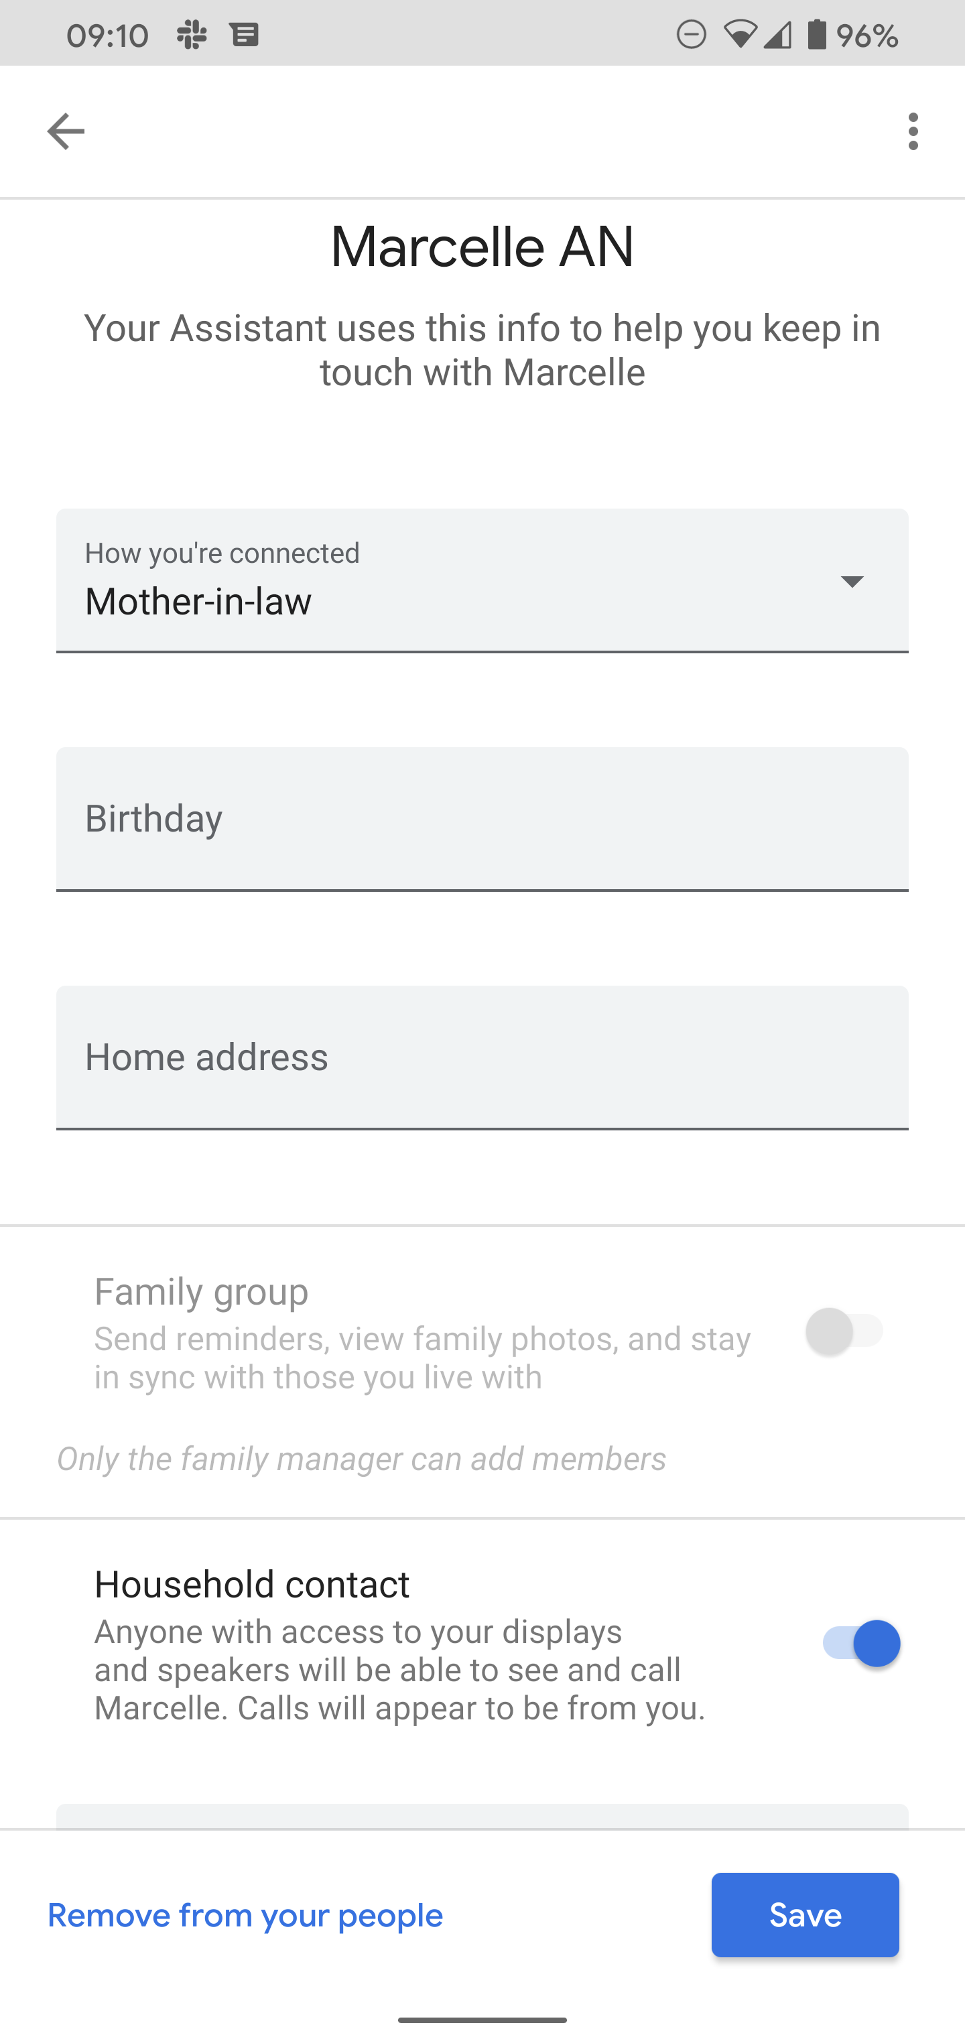Tap the Do Not Disturb status icon
Screen dimensions: 965x2037
coord(692,35)
